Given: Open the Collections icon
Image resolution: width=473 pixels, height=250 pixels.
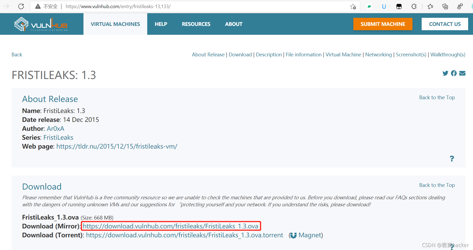Looking at the screenshot, I should 445,6.
